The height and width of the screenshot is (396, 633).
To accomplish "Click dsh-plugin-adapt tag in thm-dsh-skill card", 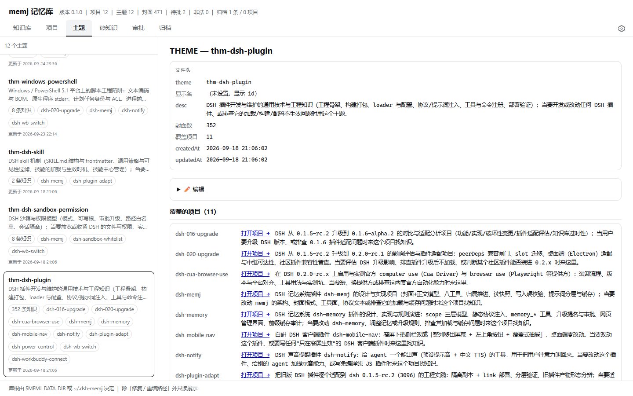I will tap(93, 181).
